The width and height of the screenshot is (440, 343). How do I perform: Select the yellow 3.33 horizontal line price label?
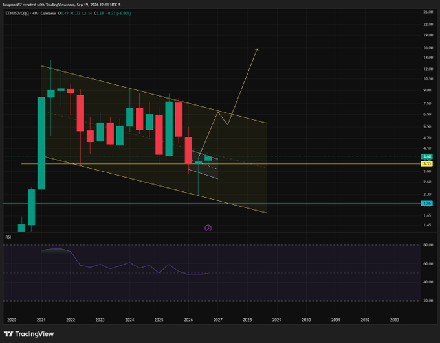[x=427, y=163]
